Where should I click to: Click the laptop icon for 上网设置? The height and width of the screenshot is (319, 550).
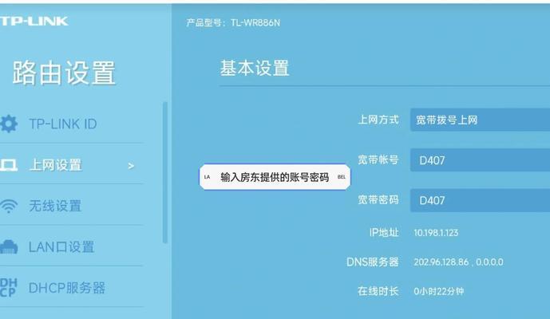[x=9, y=165]
